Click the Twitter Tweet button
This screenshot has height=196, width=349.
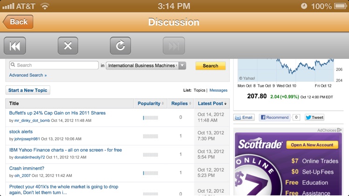pyautogui.click(x=314, y=117)
